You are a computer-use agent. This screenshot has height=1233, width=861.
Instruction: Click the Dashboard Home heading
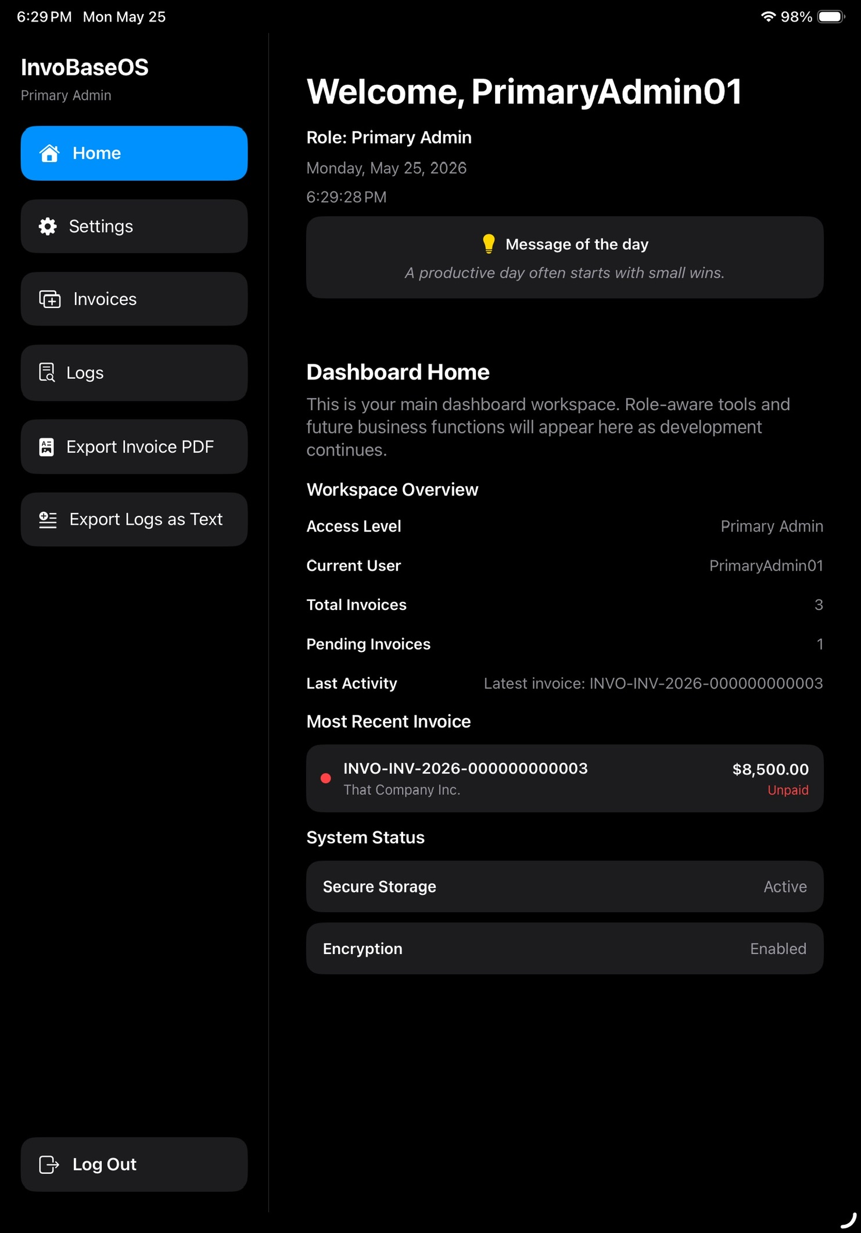(x=398, y=372)
